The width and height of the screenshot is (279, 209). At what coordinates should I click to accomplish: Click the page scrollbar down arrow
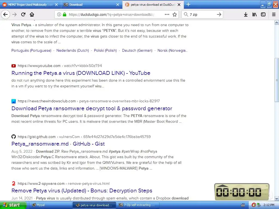[x=277, y=198]
